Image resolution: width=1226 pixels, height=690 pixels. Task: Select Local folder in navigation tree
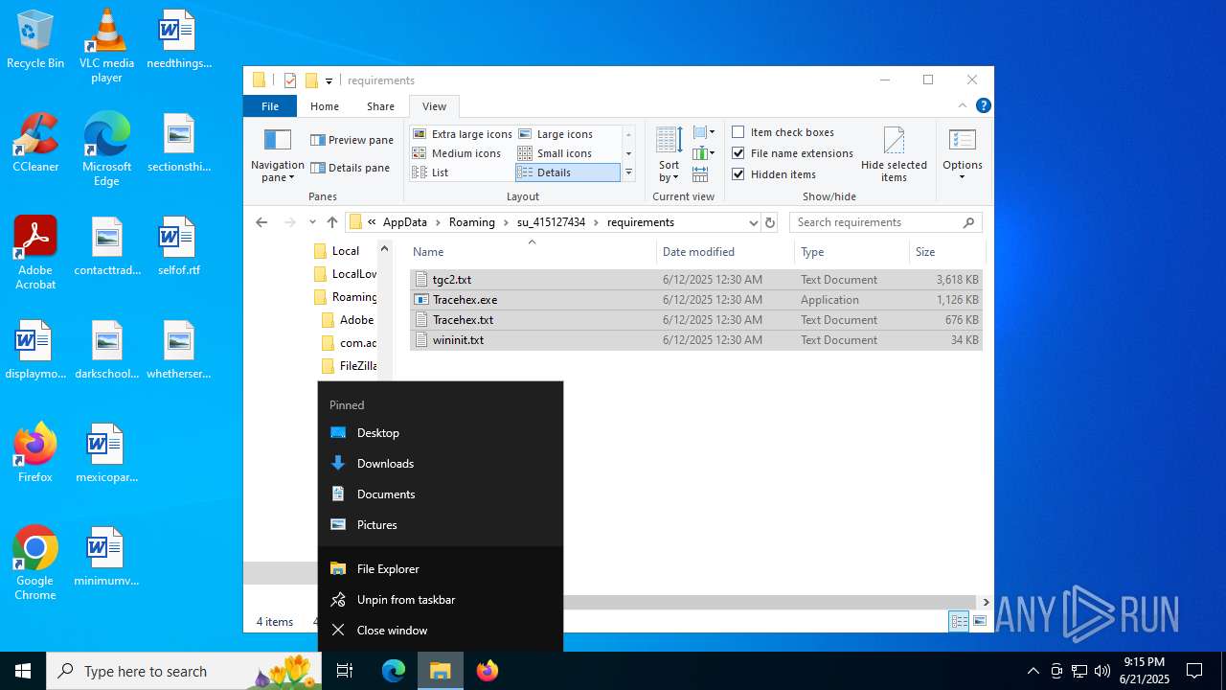click(345, 251)
